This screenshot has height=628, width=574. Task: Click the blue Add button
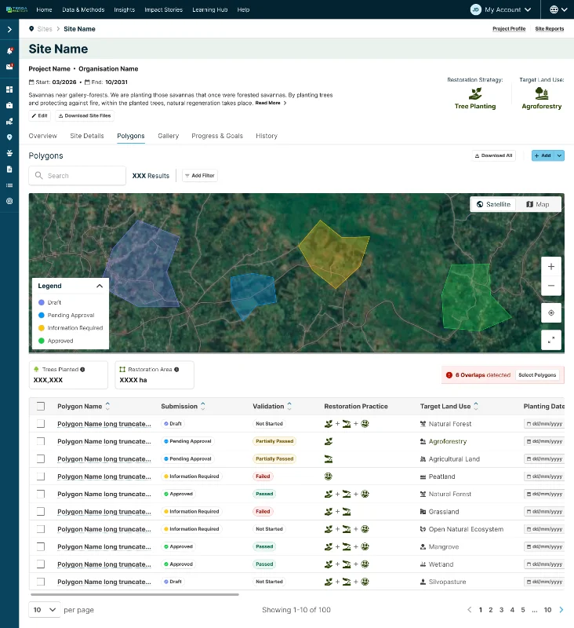click(x=543, y=155)
